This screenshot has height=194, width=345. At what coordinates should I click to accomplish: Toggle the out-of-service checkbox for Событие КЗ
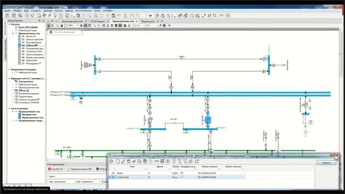click(x=182, y=177)
